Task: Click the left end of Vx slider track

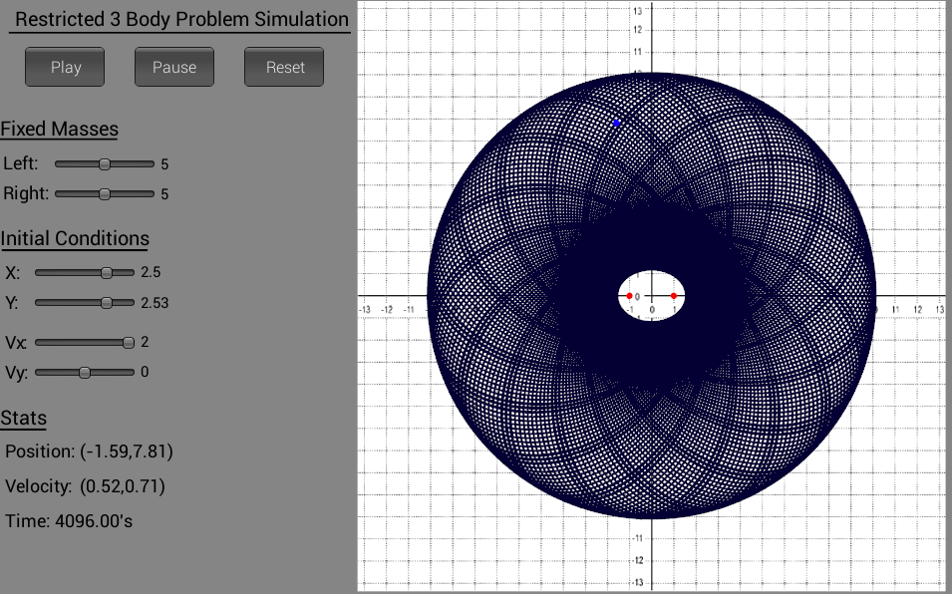Action: point(38,342)
